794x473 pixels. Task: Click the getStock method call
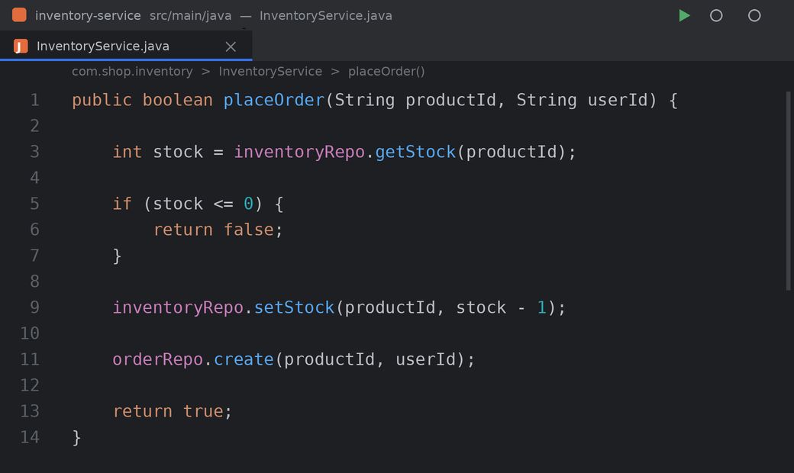(x=415, y=152)
